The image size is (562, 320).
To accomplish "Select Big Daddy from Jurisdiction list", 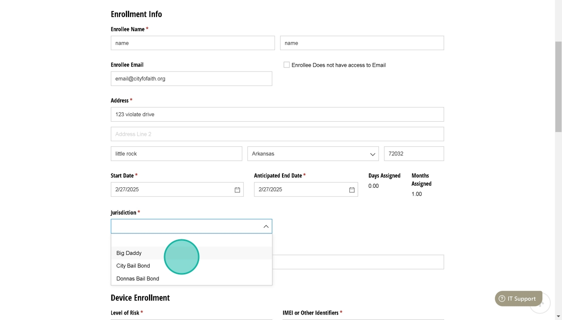I will coord(191,253).
